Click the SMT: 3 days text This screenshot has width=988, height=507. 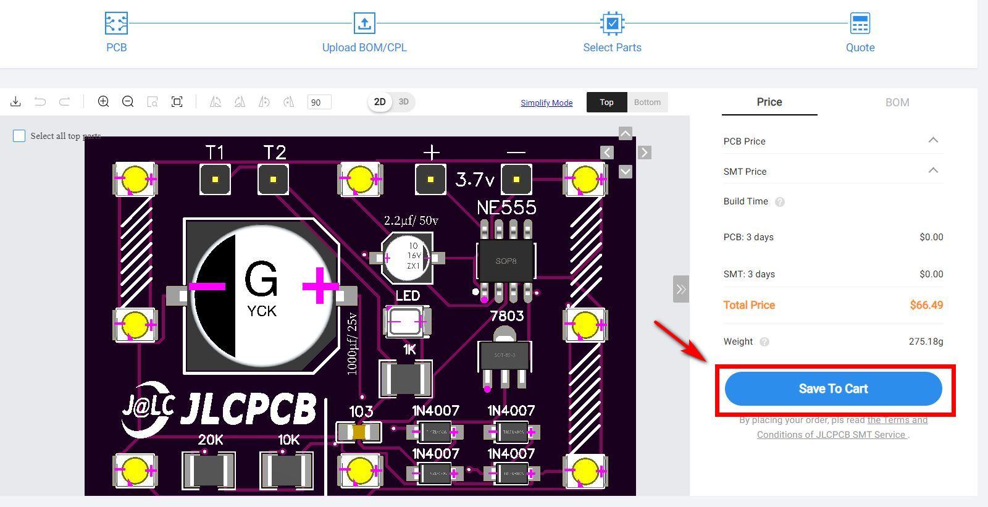[x=749, y=274]
